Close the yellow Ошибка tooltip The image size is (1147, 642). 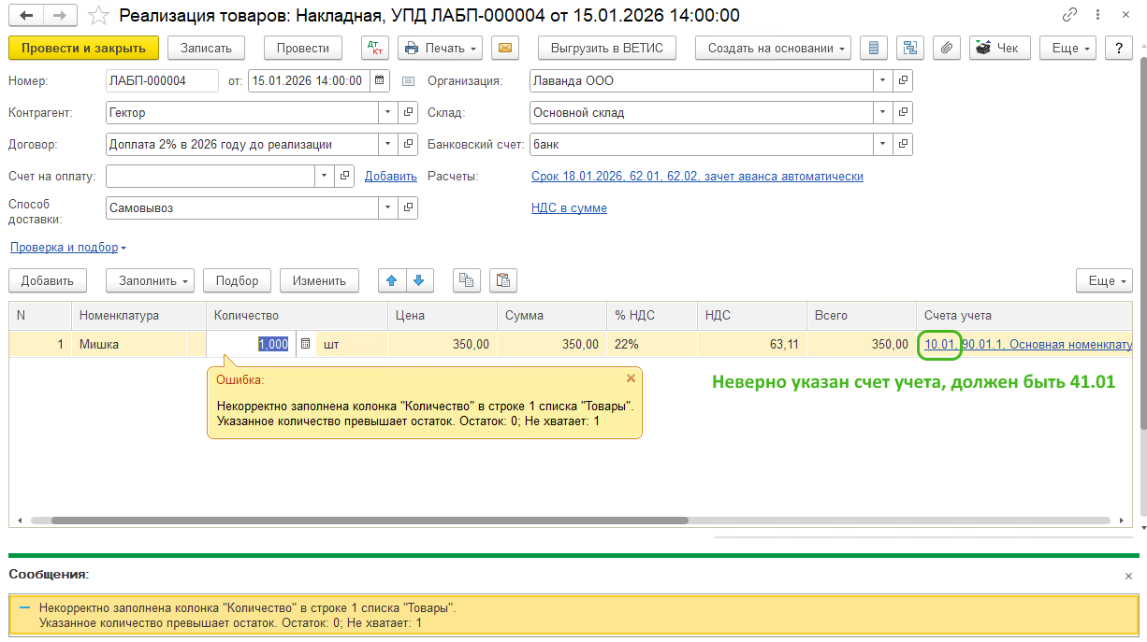coord(631,378)
